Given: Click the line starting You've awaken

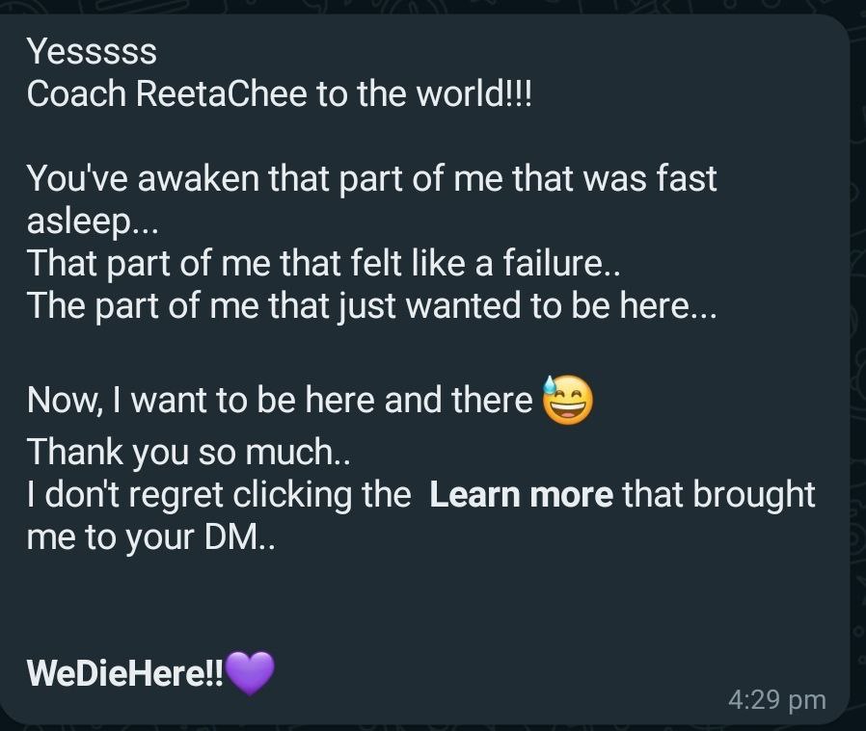Looking at the screenshot, I should (x=371, y=179).
